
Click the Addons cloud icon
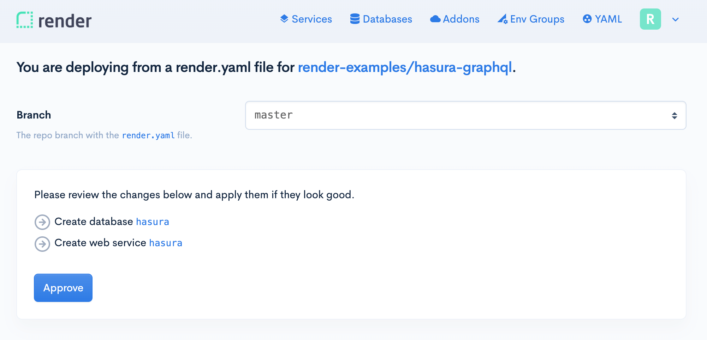coord(435,19)
